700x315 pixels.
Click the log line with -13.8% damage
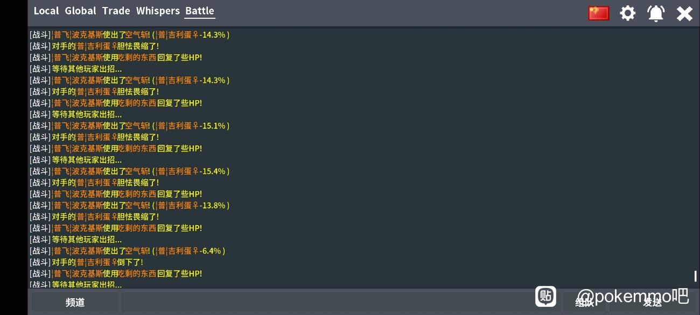129,205
